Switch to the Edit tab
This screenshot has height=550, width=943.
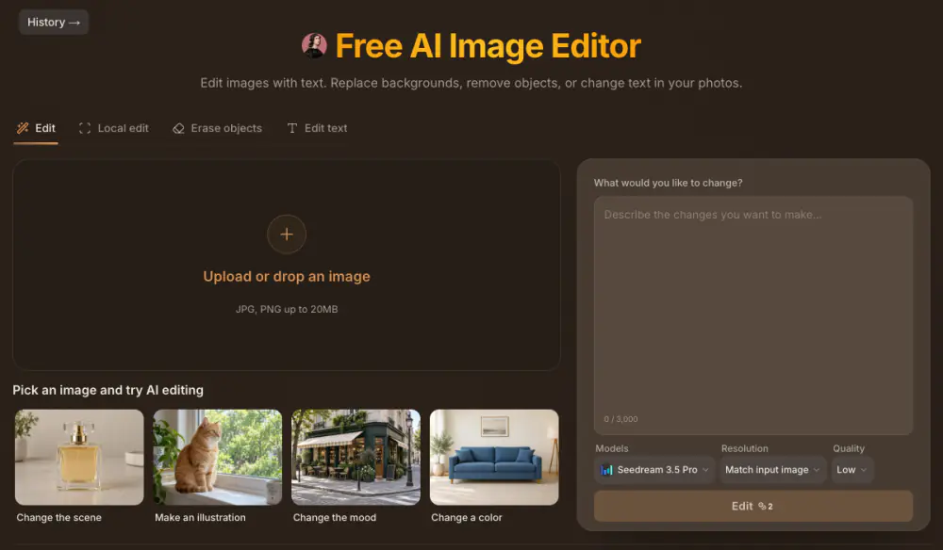[x=36, y=128]
